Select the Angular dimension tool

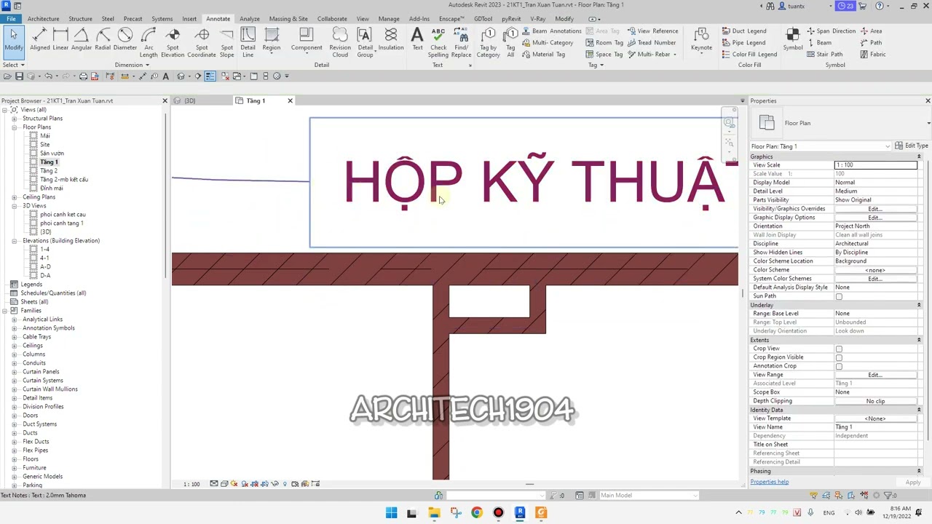[x=82, y=40]
